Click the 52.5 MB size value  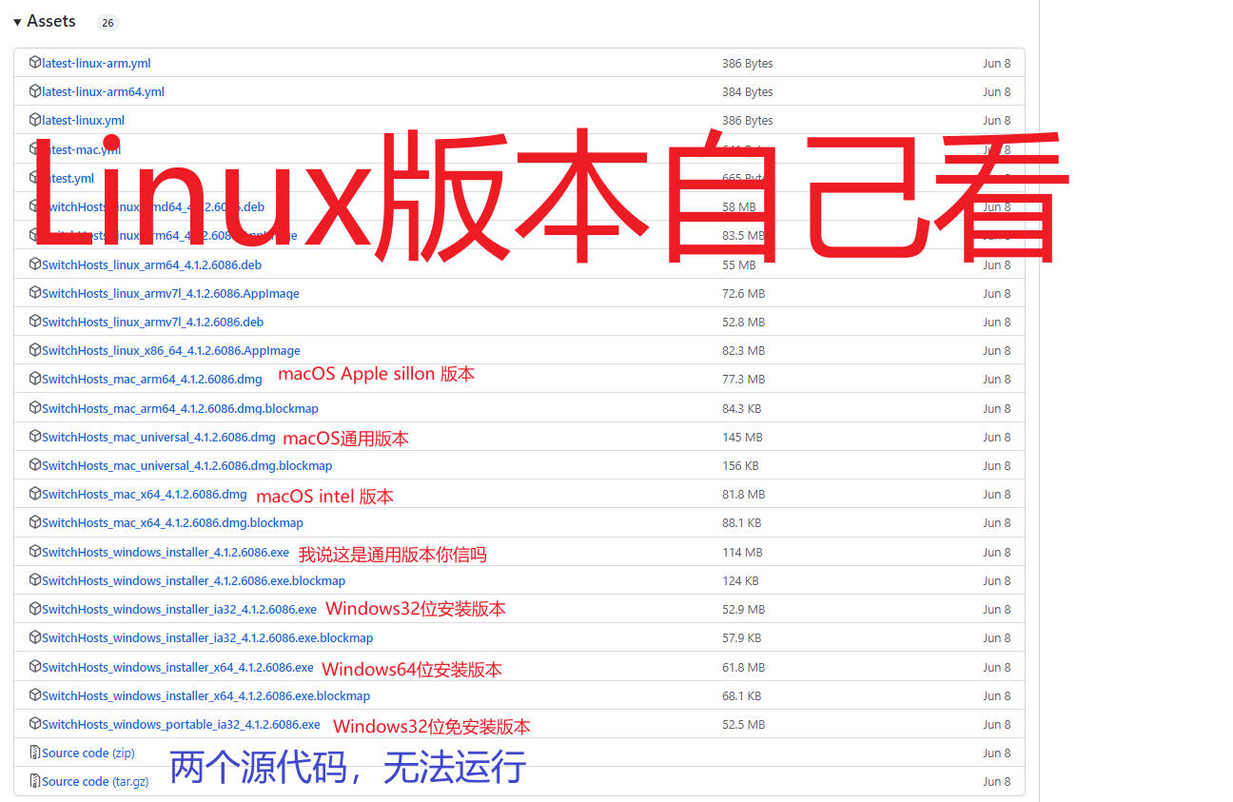(x=744, y=725)
